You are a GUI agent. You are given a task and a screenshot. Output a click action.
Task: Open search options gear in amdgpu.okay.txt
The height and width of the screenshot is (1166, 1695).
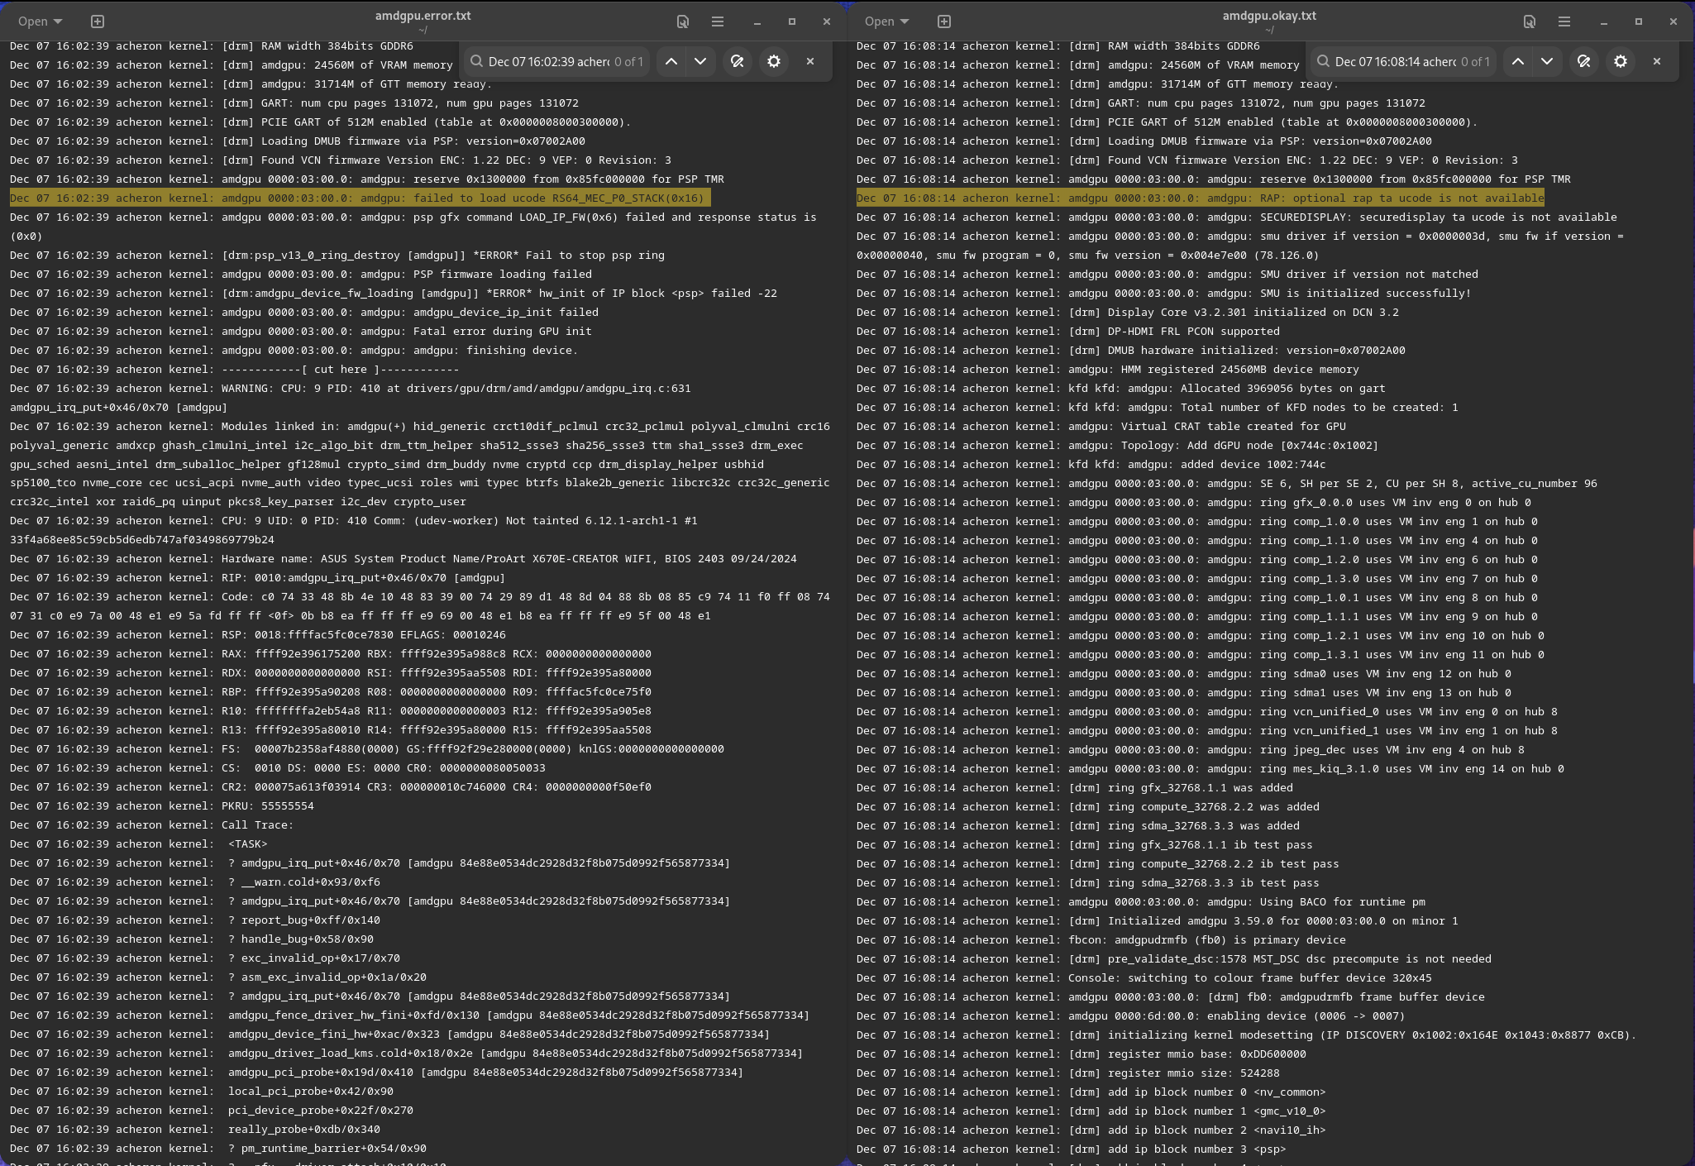(1621, 61)
